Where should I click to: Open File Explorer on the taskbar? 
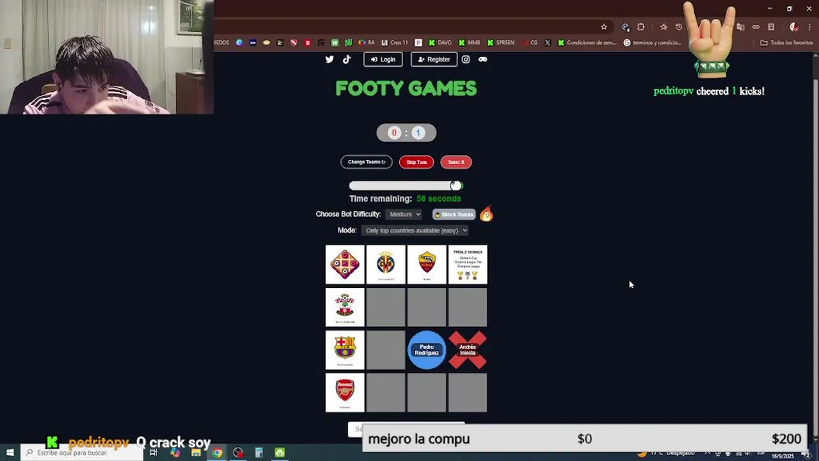[x=196, y=453]
